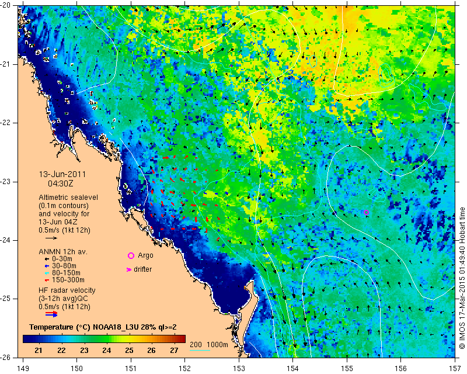Click the colour bar tick label '27'
This screenshot has width=467, height=374.
(174, 350)
